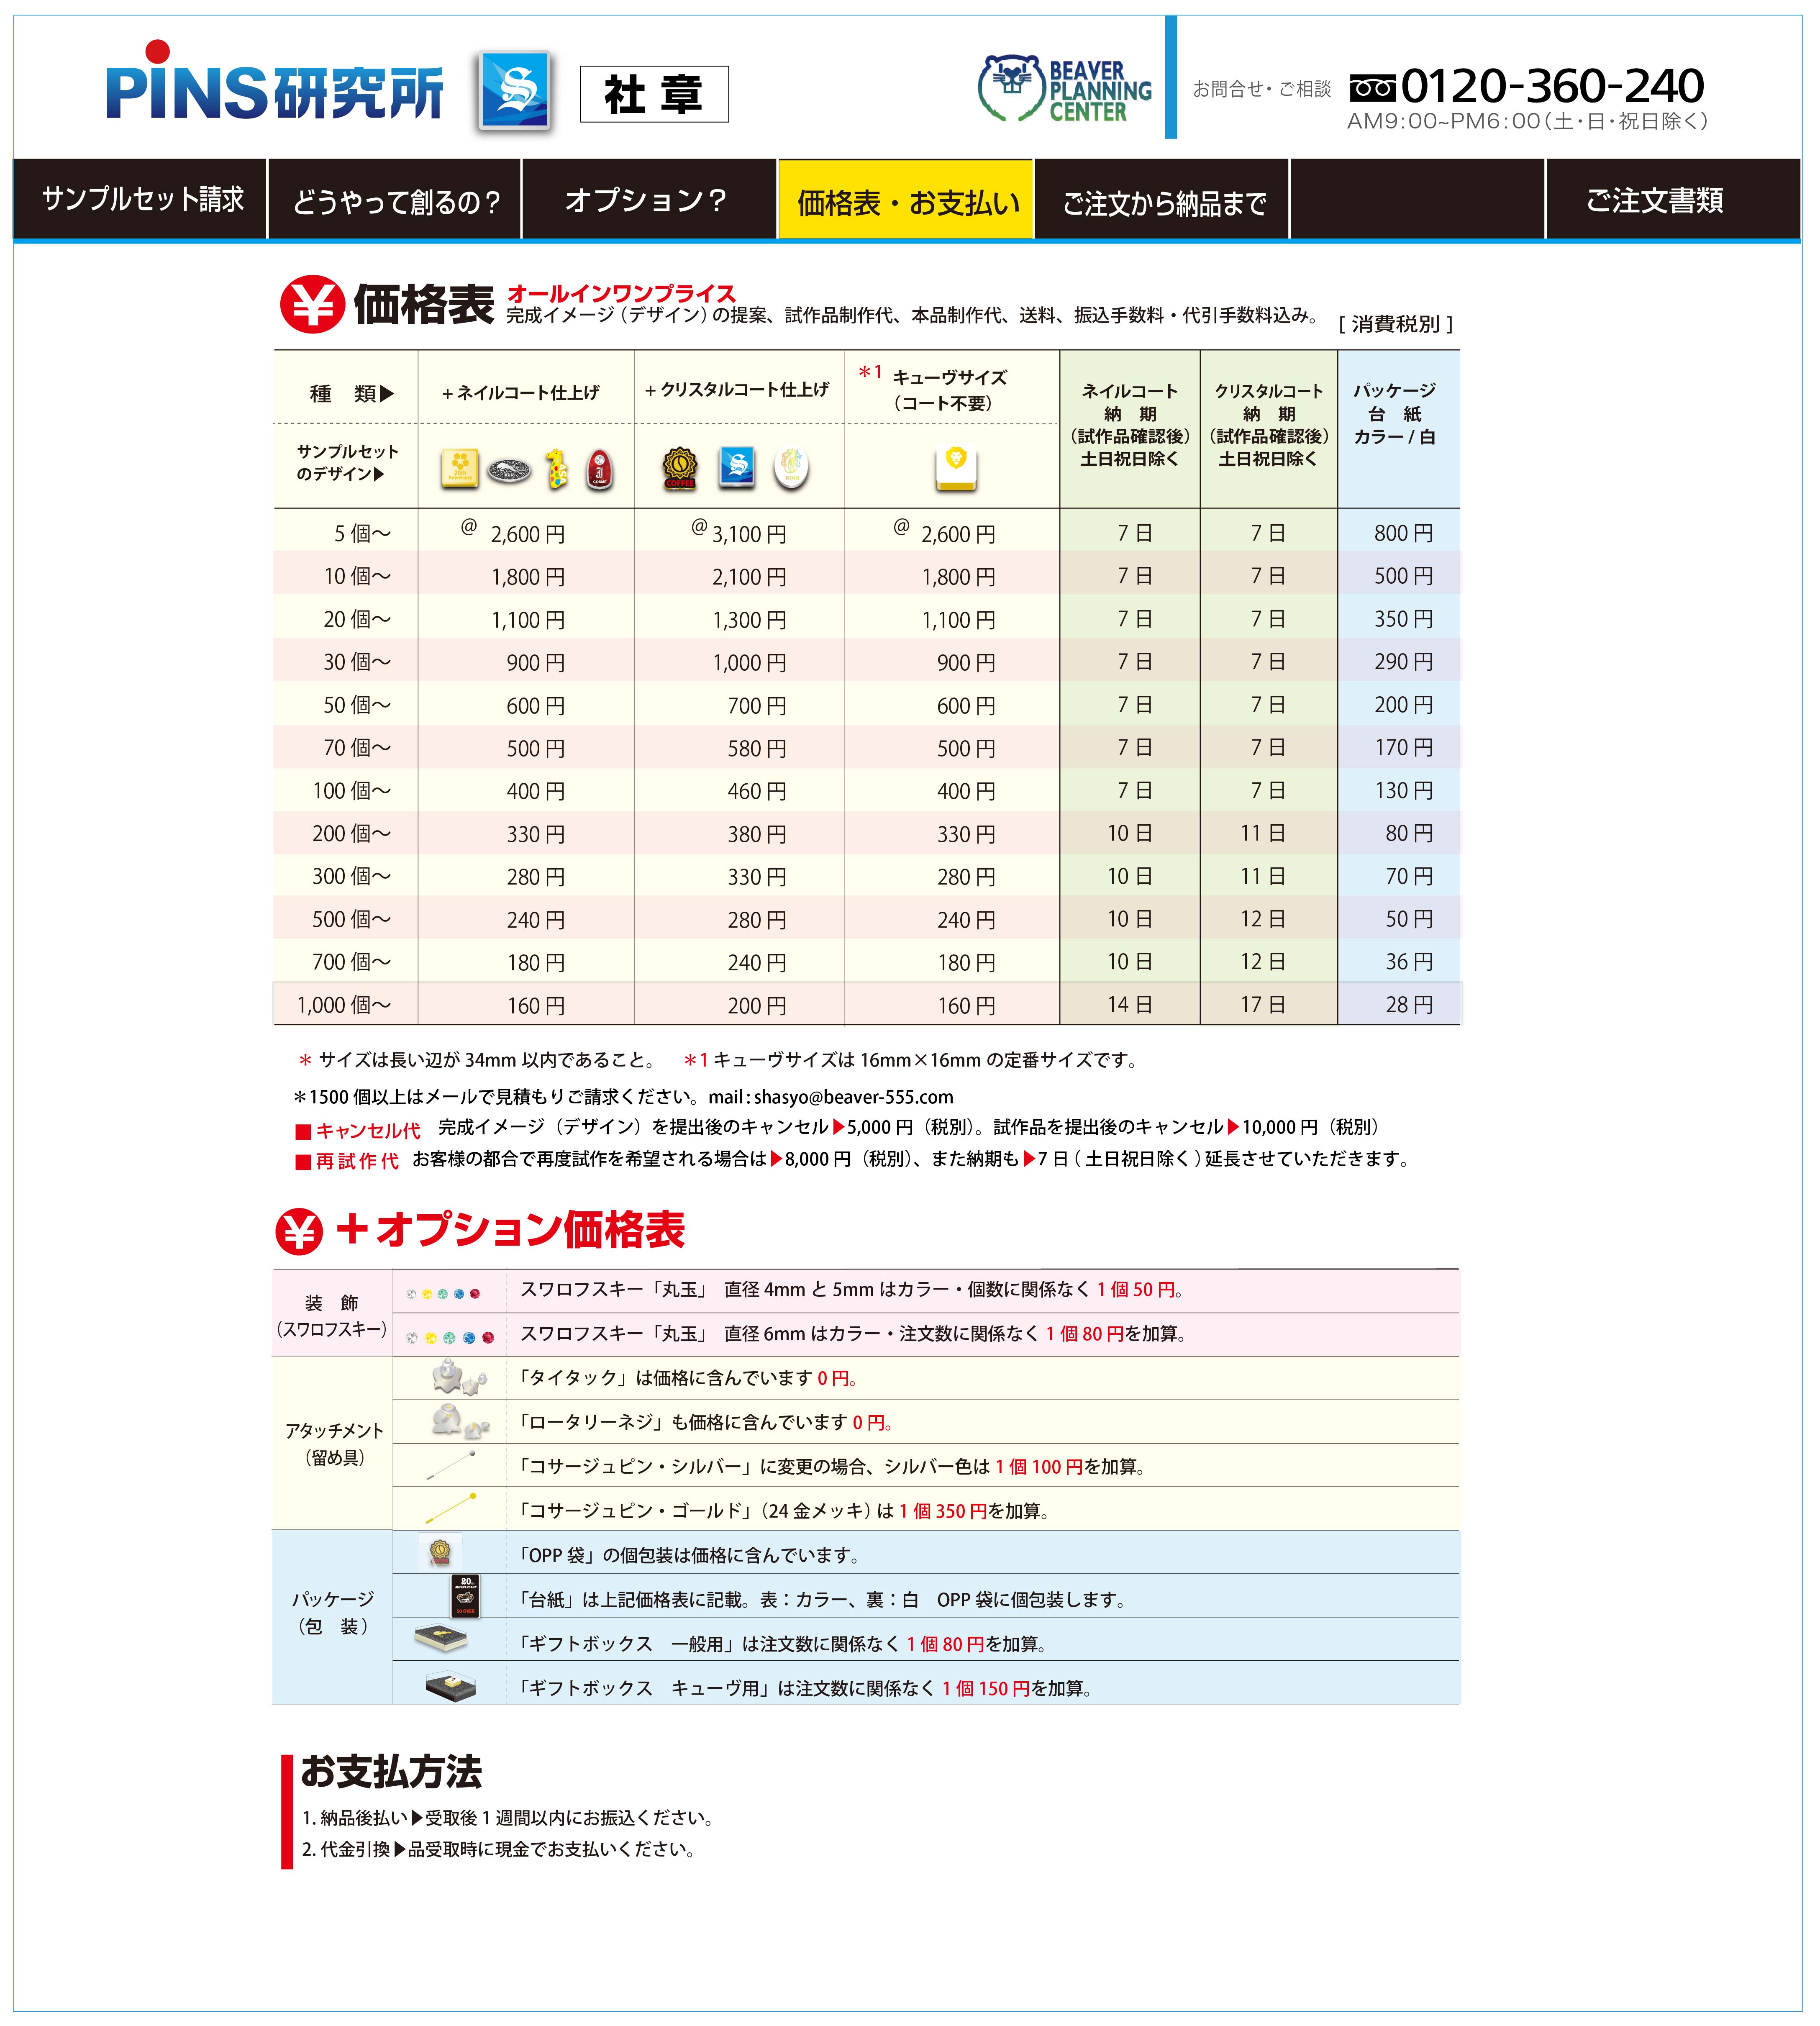Click the gold square pin sample image
The width and height of the screenshot is (1820, 2026).
(459, 467)
